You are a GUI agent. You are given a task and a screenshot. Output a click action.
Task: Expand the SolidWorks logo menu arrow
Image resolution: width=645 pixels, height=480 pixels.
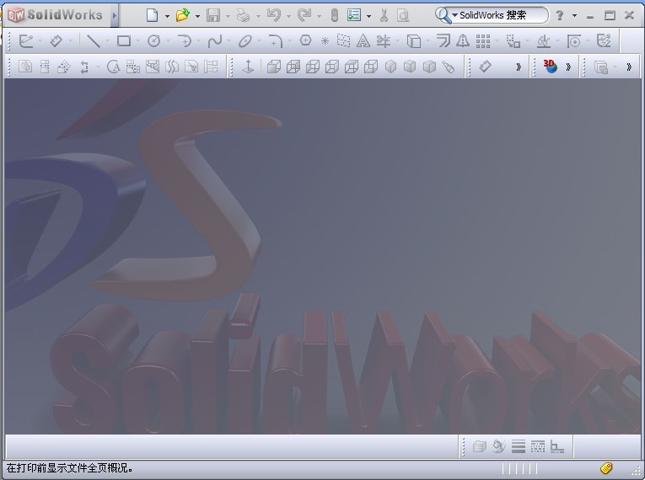pyautogui.click(x=115, y=16)
